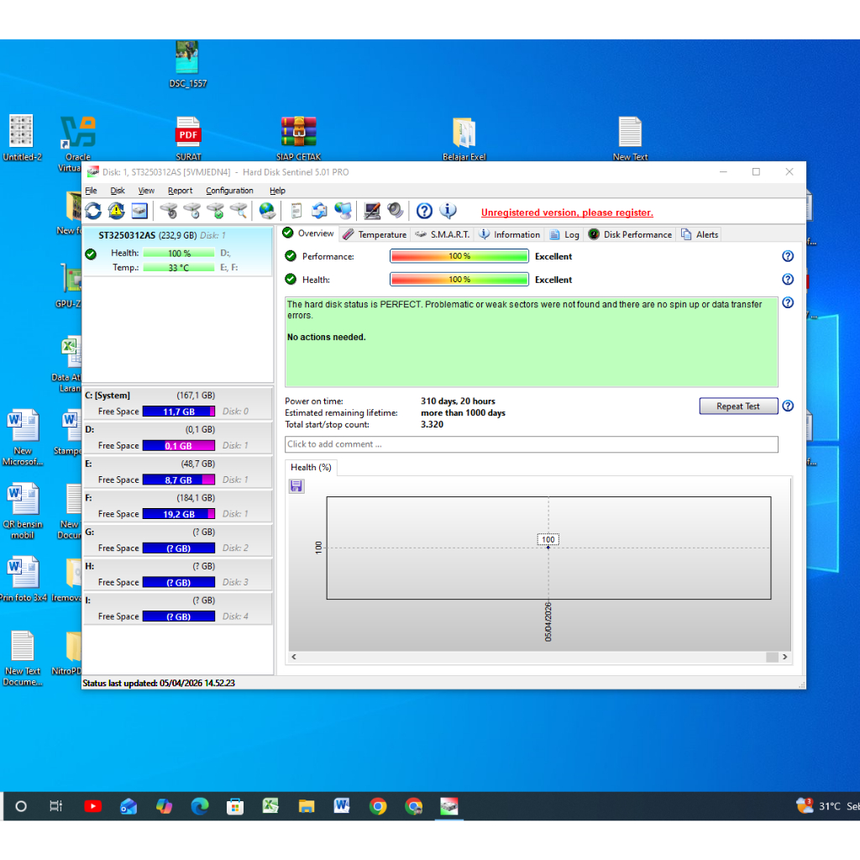Open the Help menu
The width and height of the screenshot is (860, 860).
277,191
